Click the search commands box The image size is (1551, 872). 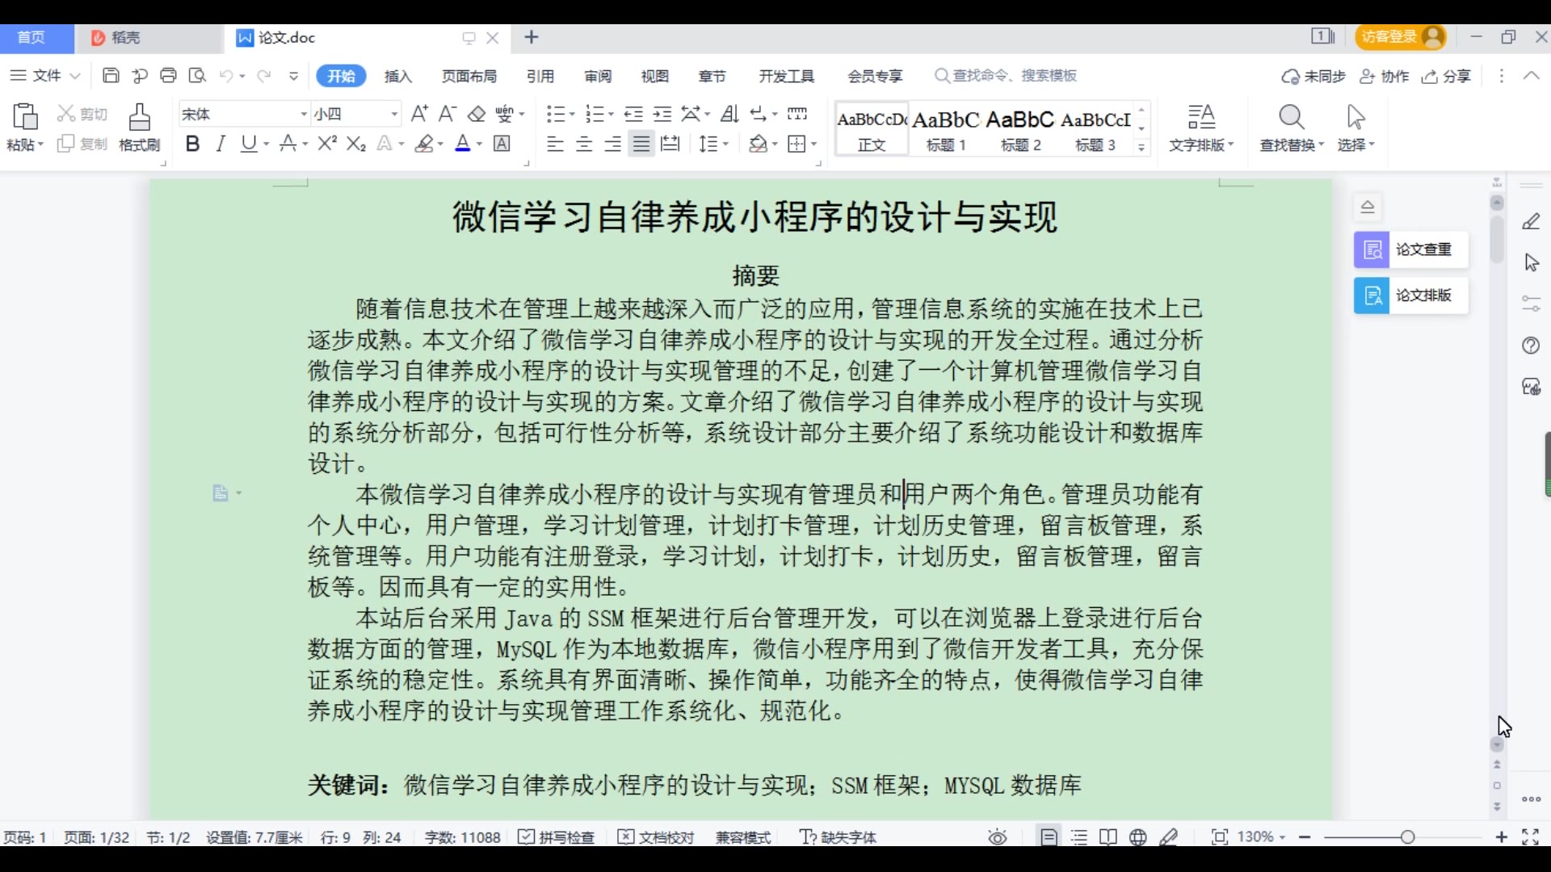[x=1006, y=75]
